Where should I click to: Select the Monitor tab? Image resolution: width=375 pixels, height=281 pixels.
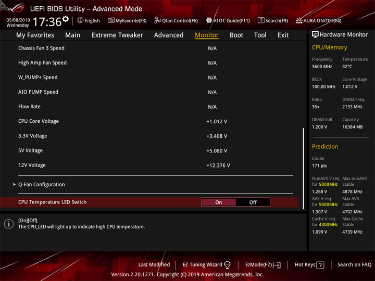click(207, 35)
